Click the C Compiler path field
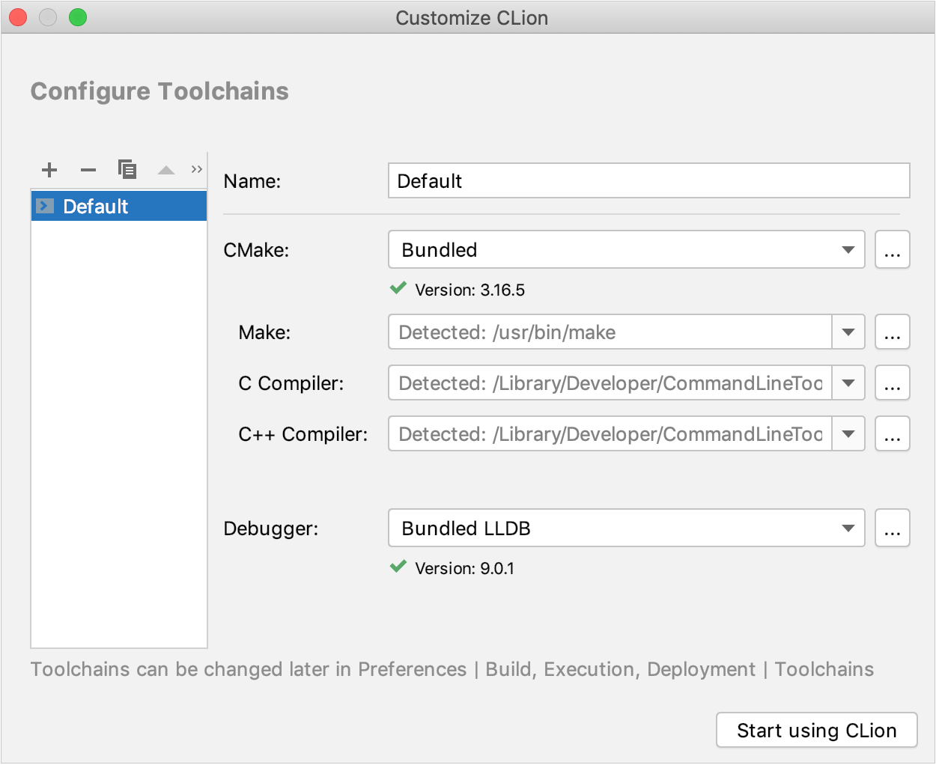The width and height of the screenshot is (936, 765). (x=610, y=382)
